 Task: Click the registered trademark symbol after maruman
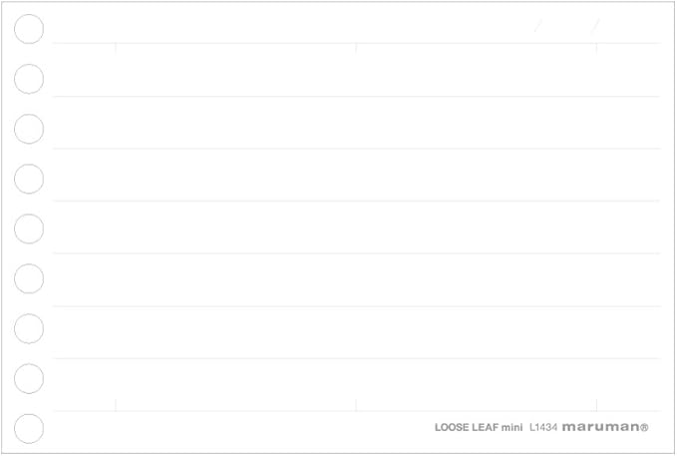pyautogui.click(x=644, y=427)
